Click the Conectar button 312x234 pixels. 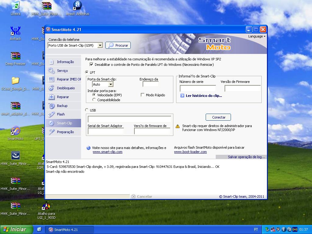[x=218, y=117]
